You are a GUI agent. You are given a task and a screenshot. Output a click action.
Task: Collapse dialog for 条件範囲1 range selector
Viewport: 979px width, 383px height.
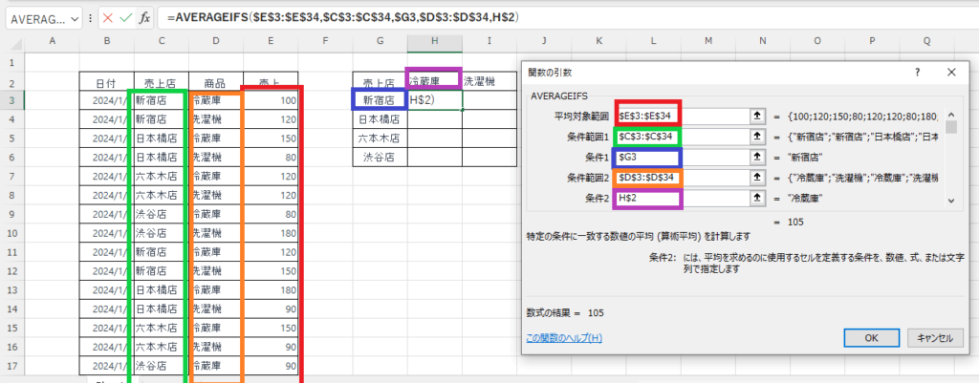(x=757, y=137)
